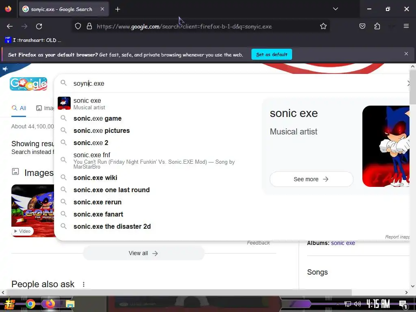Click the sonic exe suggestion thumbnail image
Viewport: 416px width, 312px height.
point(64,103)
